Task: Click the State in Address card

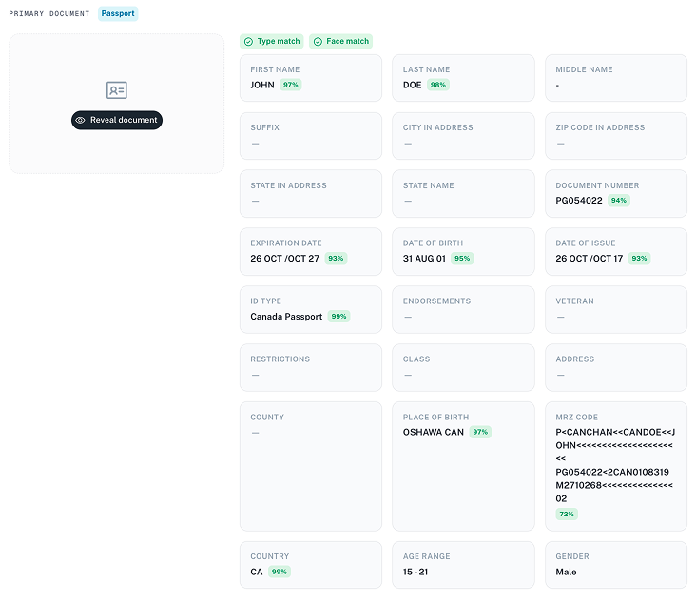Action: click(x=311, y=194)
